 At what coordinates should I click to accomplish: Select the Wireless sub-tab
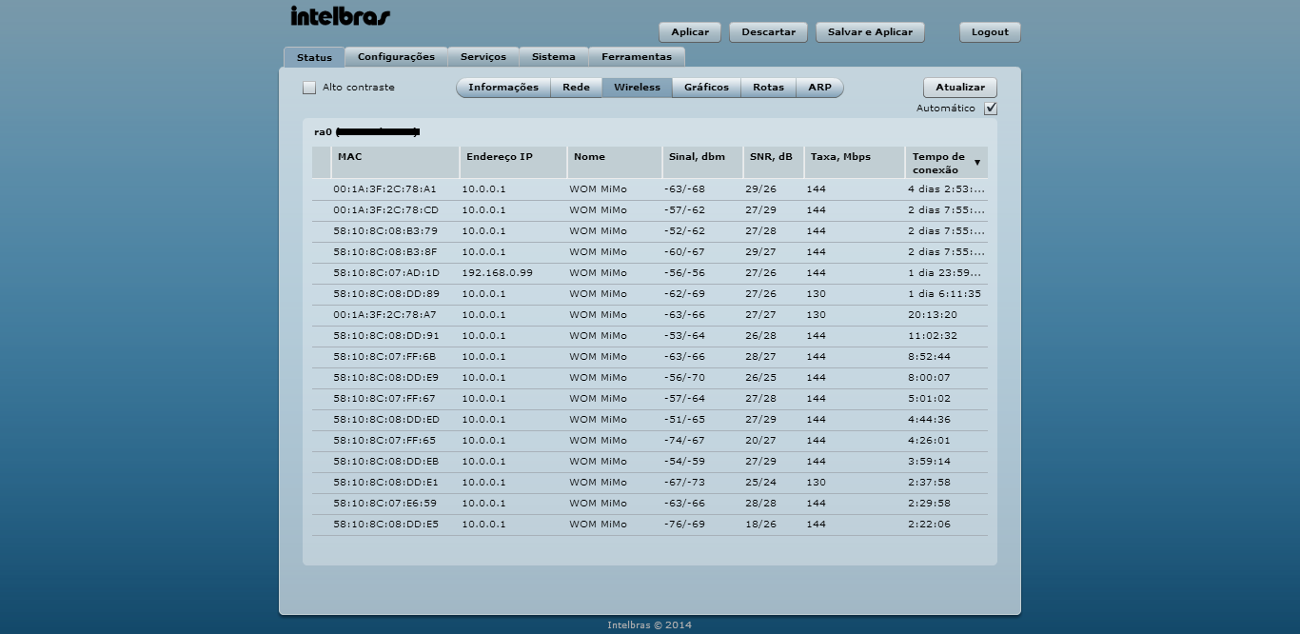pos(637,88)
